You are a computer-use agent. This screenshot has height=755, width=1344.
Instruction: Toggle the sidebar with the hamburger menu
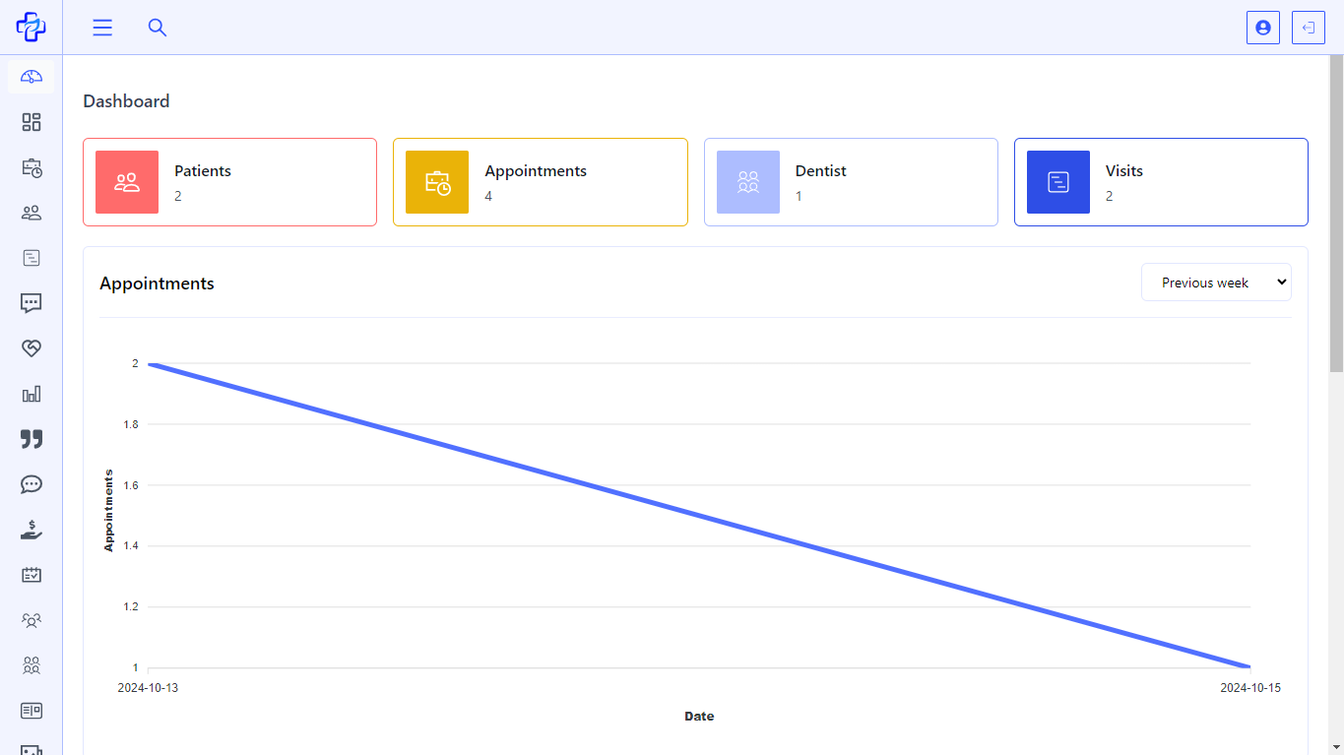coord(102,28)
